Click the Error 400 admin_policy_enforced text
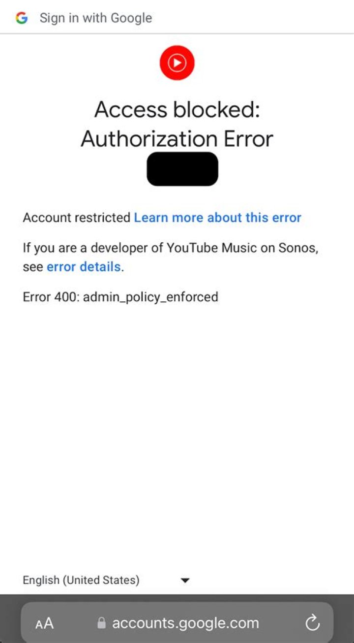Screen dimensions: 354x643 point(120,297)
